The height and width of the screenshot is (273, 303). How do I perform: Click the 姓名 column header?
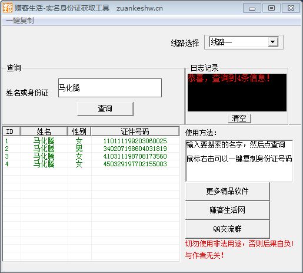click(x=44, y=131)
